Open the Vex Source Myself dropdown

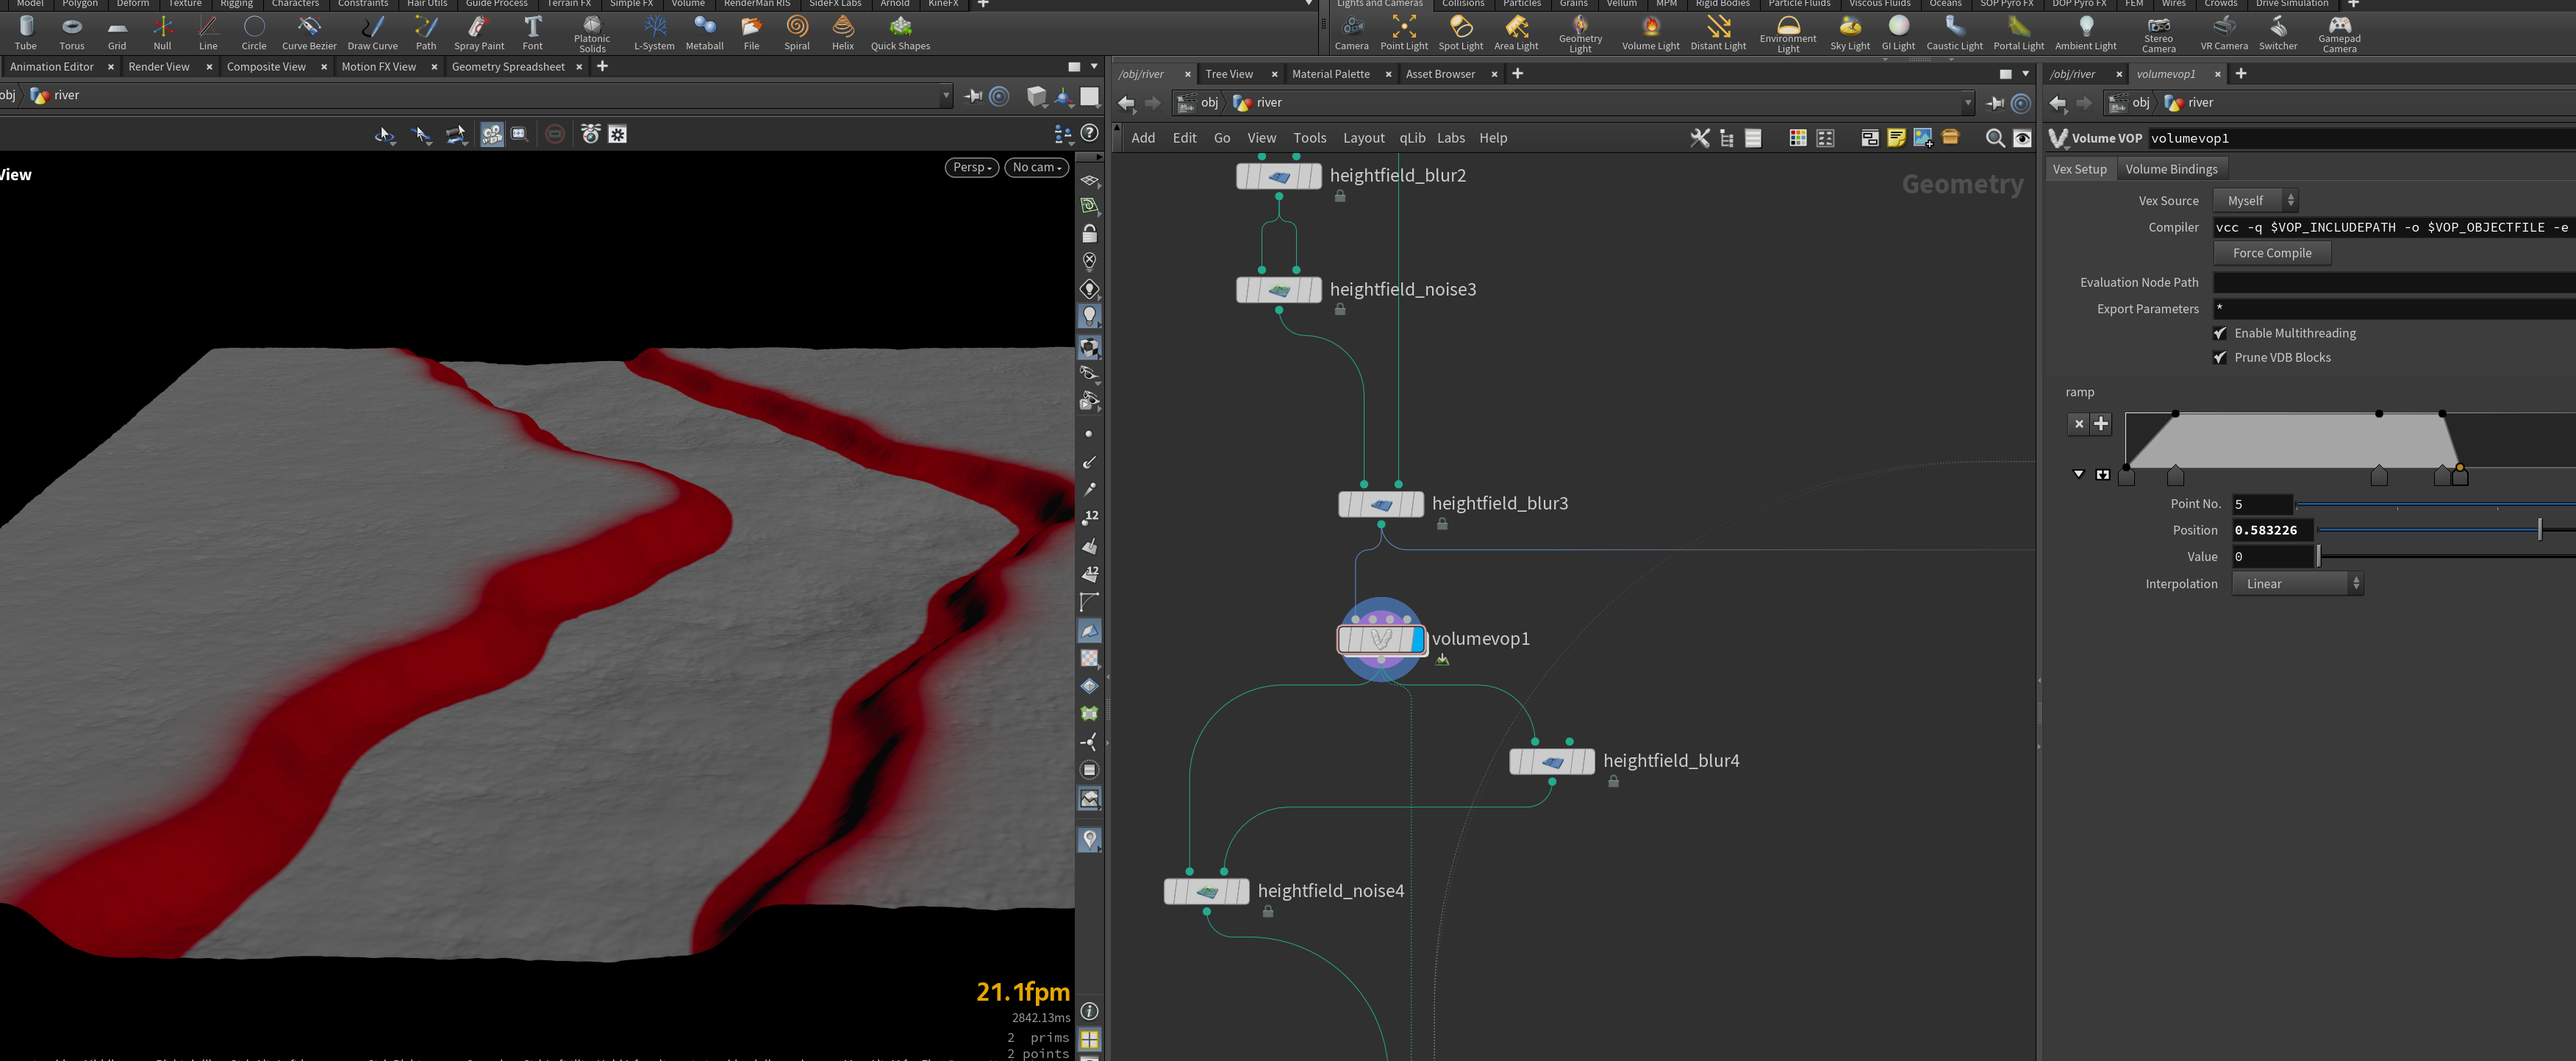tap(2256, 201)
